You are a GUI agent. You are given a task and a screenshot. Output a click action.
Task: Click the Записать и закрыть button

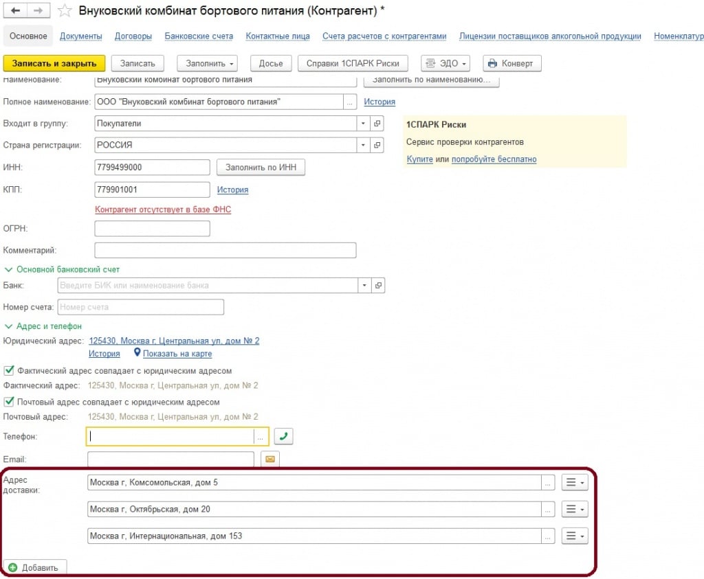[54, 63]
